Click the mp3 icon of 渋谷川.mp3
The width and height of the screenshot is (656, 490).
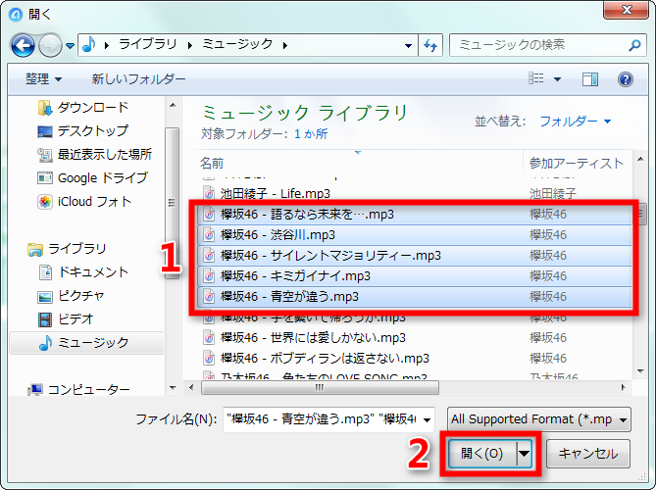(x=209, y=235)
